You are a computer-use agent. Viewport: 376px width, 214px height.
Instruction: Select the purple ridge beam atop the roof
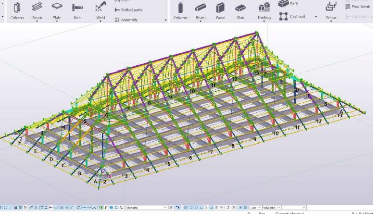point(182,52)
